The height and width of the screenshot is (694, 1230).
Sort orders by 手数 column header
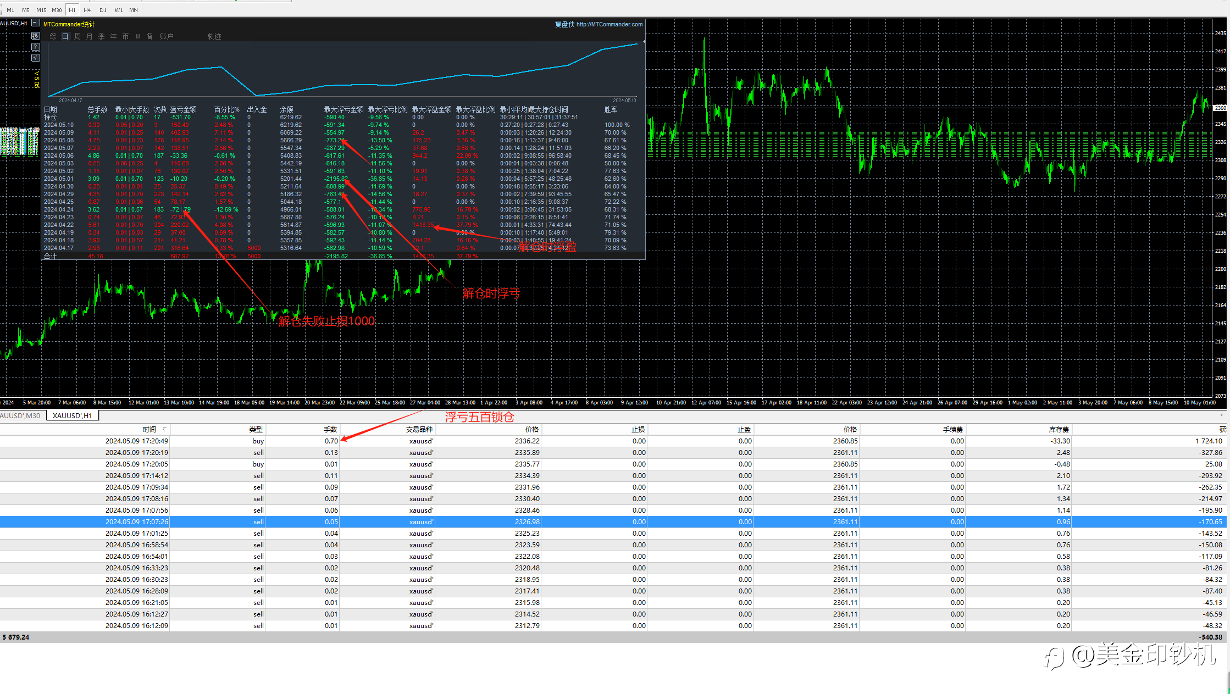303,429
